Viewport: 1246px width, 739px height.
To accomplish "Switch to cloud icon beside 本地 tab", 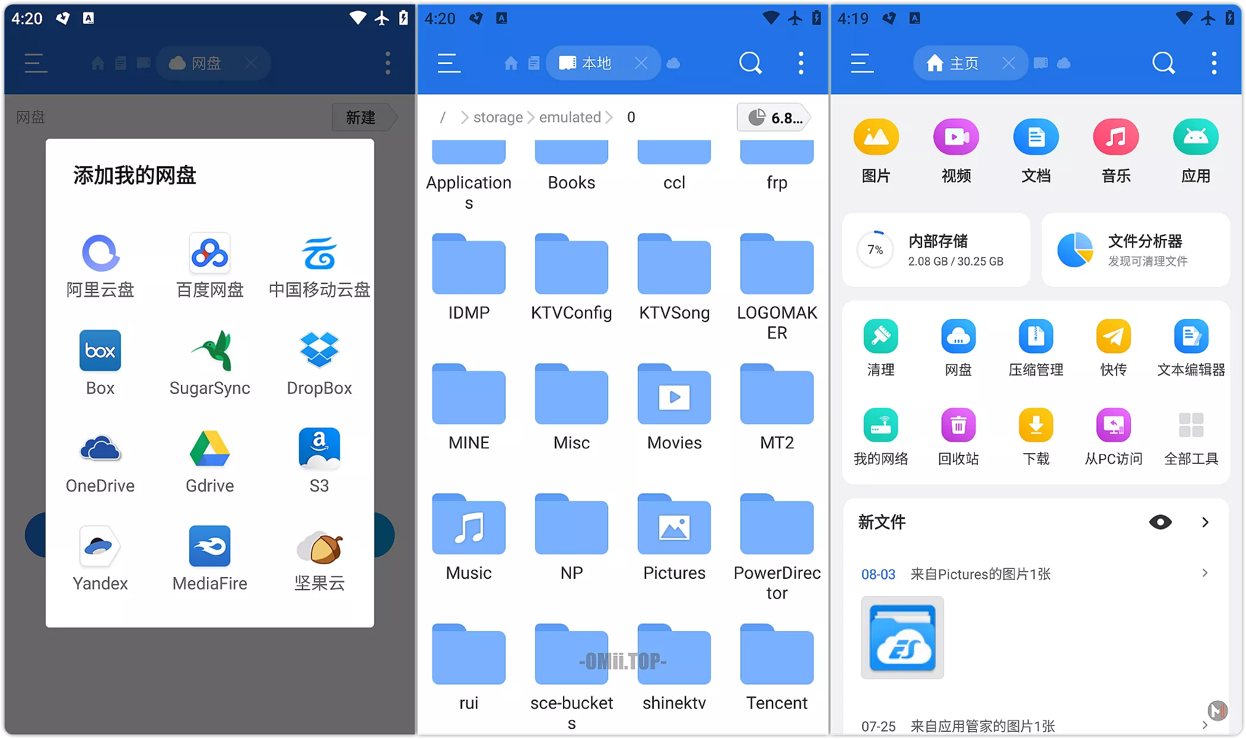I will [x=673, y=63].
